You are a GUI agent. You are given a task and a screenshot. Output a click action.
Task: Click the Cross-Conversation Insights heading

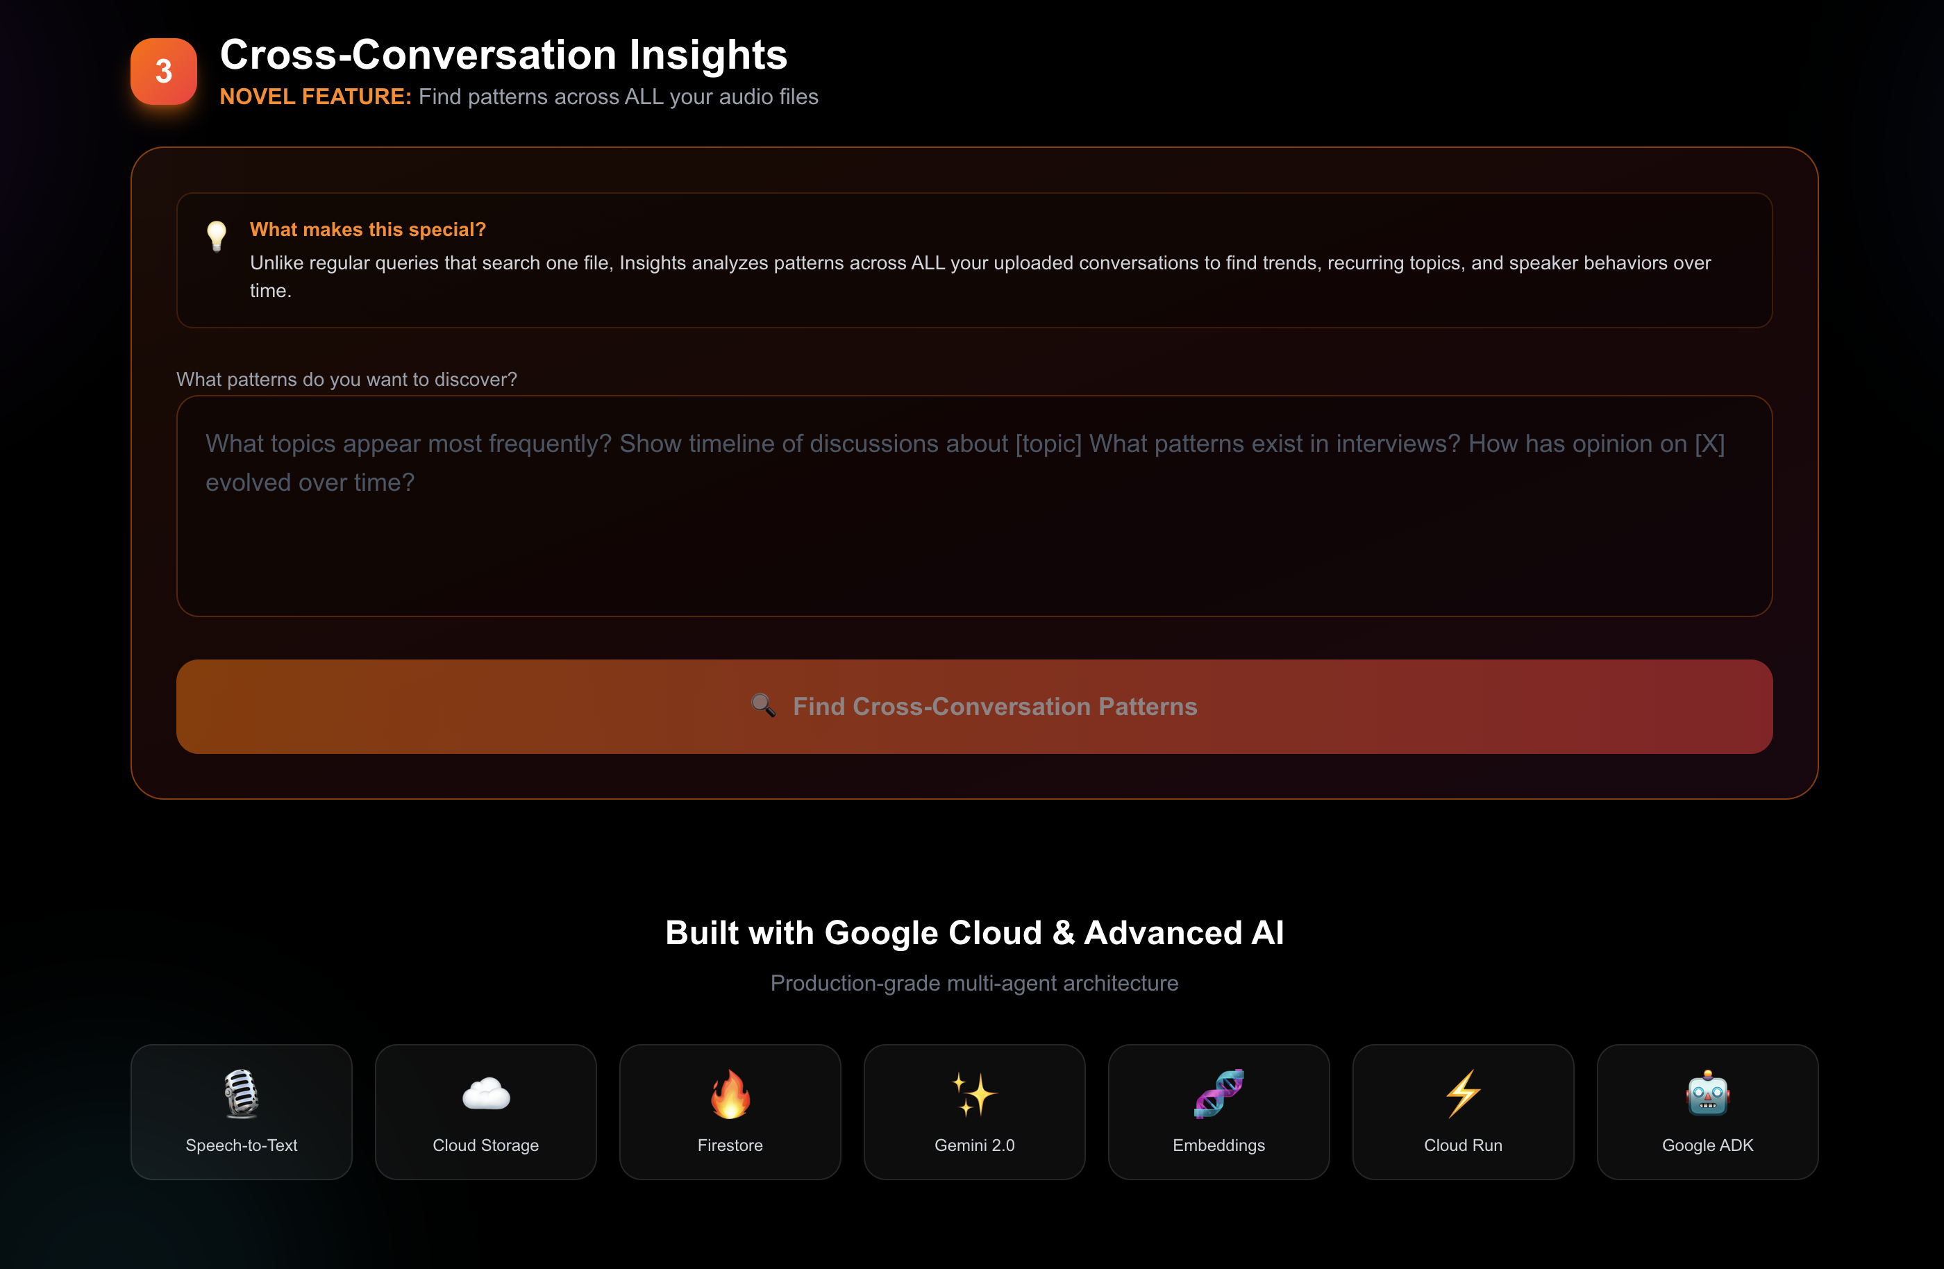click(503, 55)
